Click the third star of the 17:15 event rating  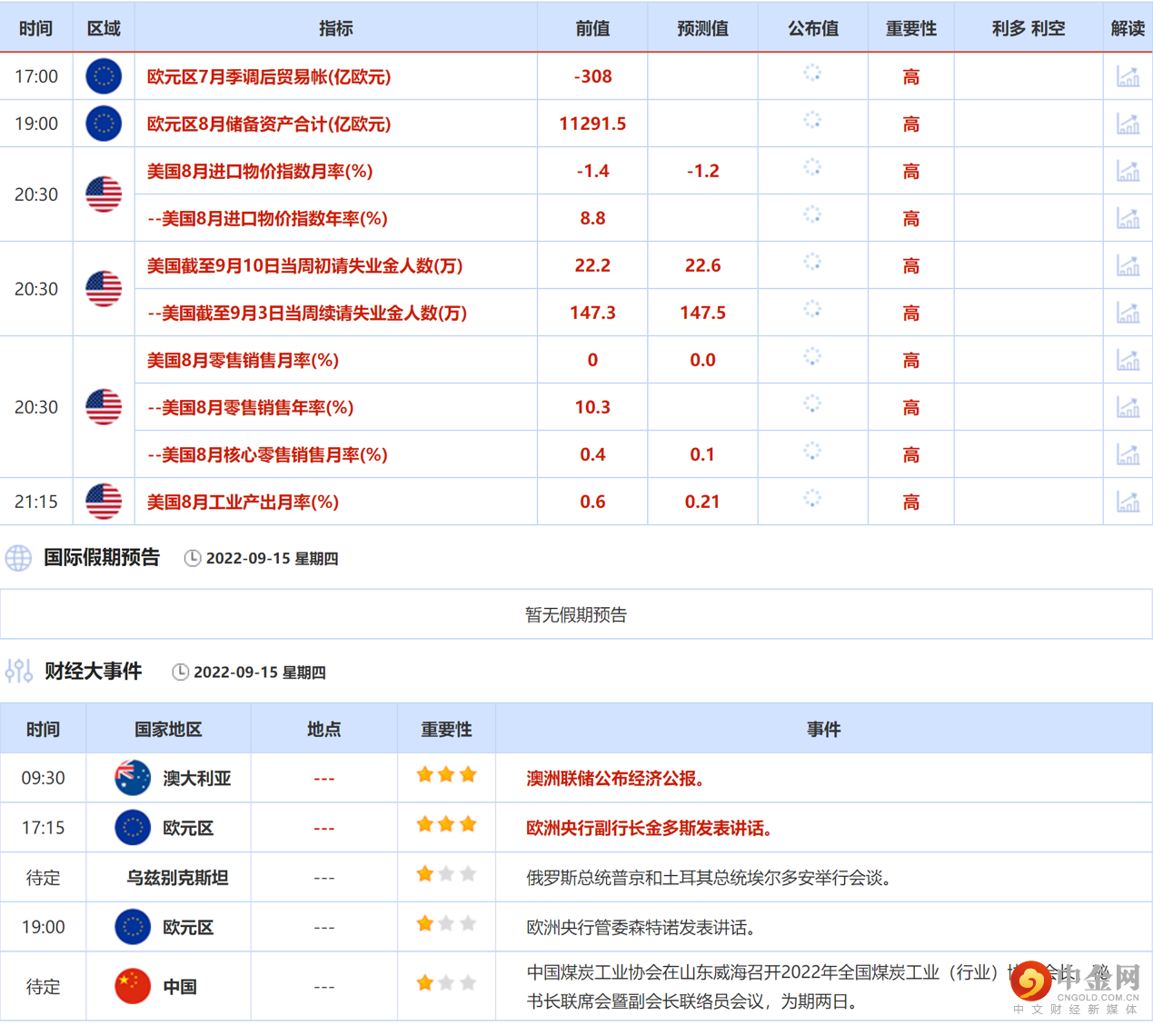click(468, 823)
